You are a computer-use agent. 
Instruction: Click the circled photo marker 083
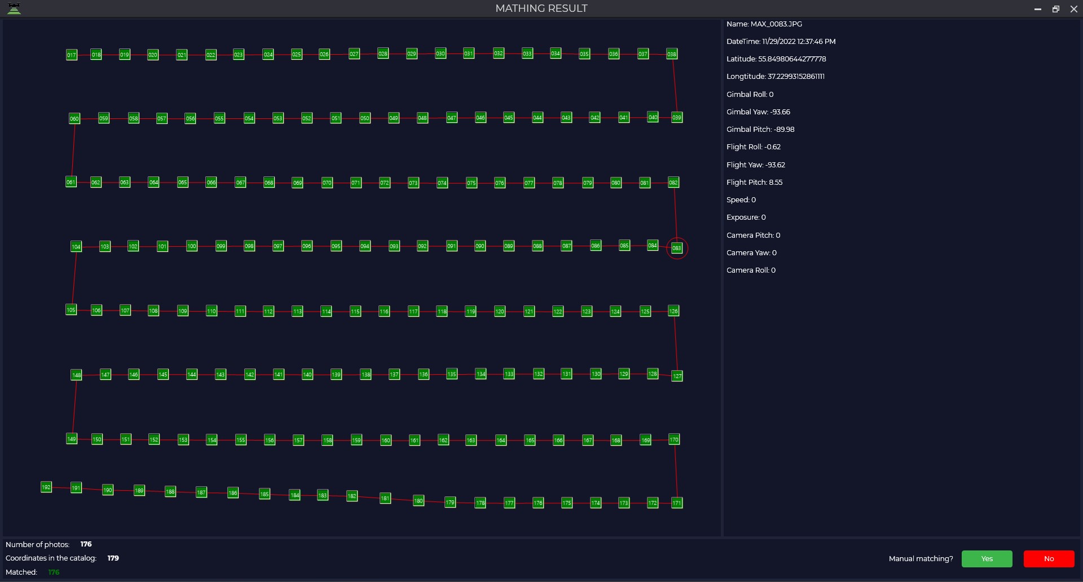coord(676,248)
